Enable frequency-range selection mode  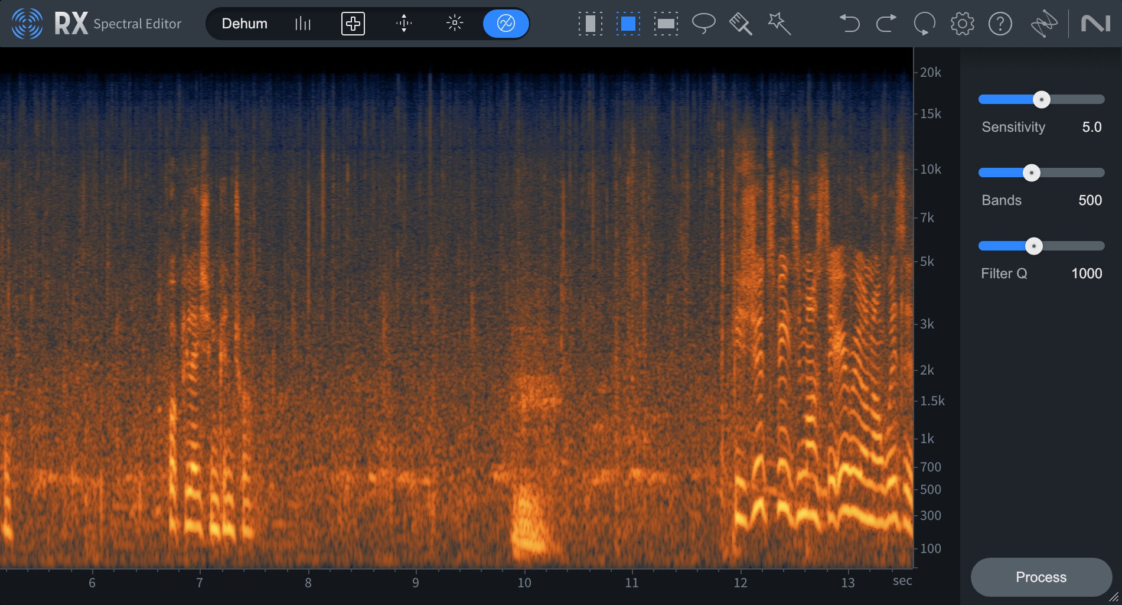[x=666, y=24]
